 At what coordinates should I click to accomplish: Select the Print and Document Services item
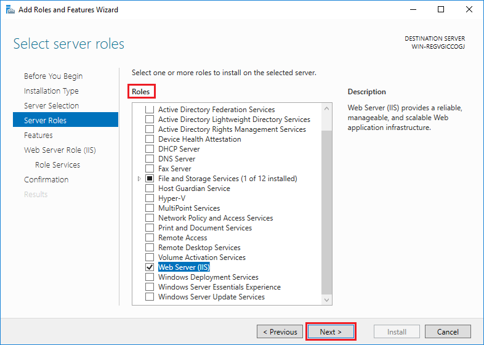tap(204, 228)
